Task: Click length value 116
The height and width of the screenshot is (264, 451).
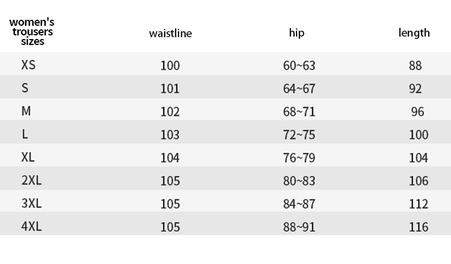Action: (x=419, y=227)
